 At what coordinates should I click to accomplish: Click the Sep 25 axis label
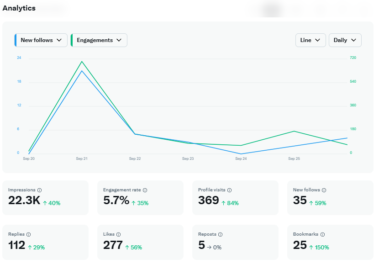click(294, 159)
